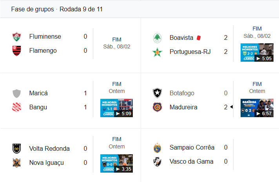
Task: Click the Flamengo team crest
Action: click(16, 51)
